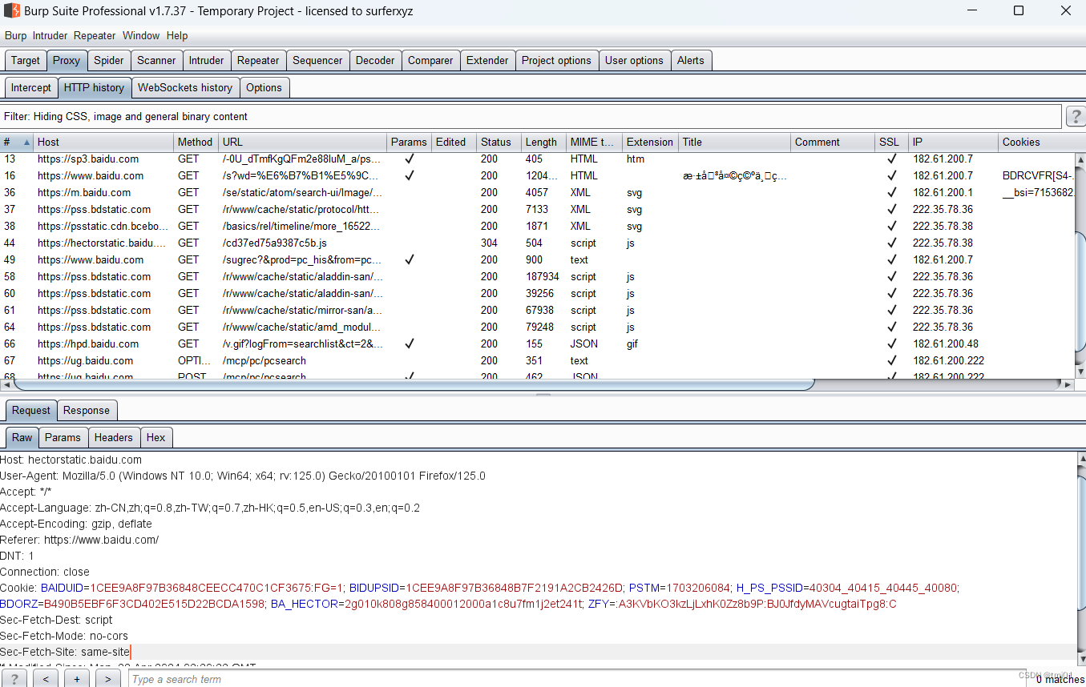Show the Request tab
Viewport: 1086px width, 687px height.
pyautogui.click(x=31, y=410)
